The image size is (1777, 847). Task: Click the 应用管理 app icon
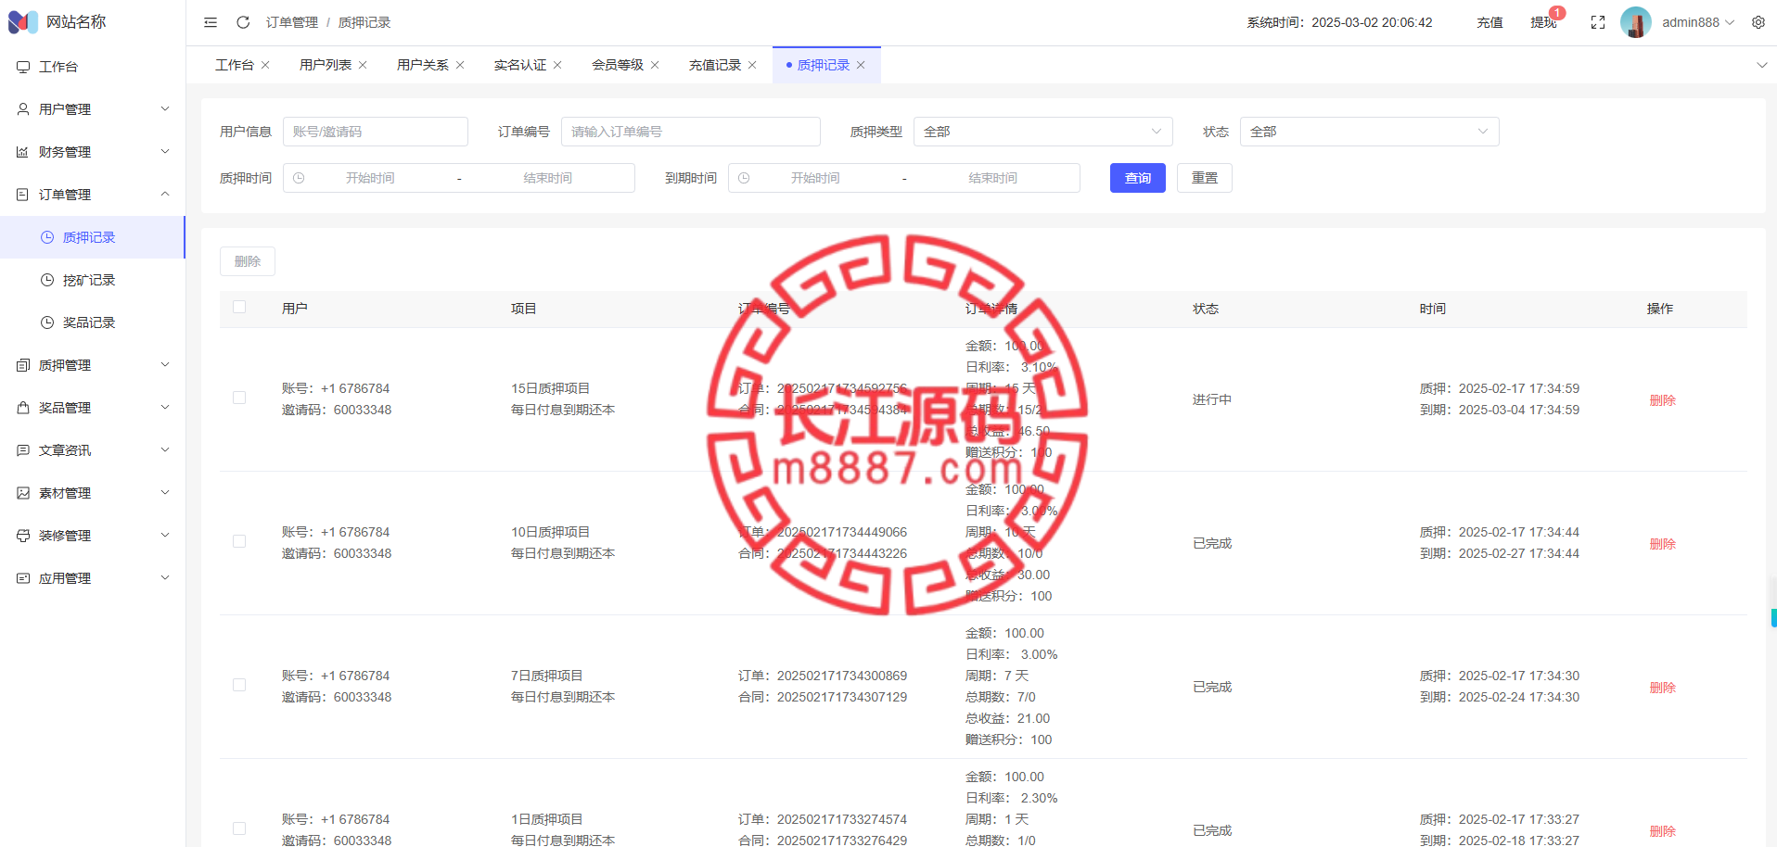pyautogui.click(x=23, y=578)
